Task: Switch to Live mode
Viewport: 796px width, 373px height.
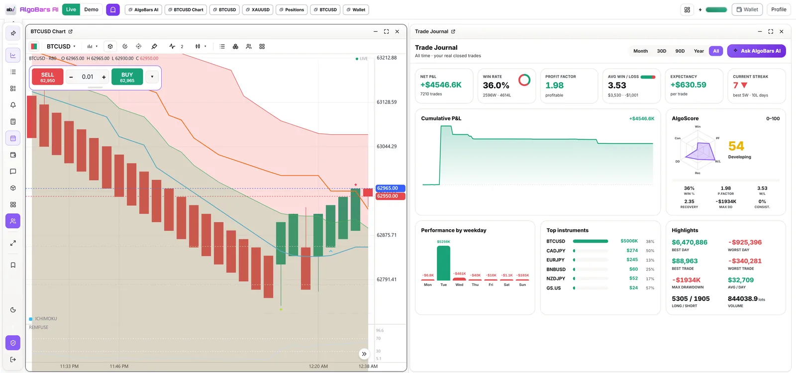Action: click(x=71, y=9)
